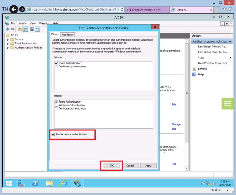
Task: Close the Edit Global Authentication Policy dialog
Action: click(155, 27)
